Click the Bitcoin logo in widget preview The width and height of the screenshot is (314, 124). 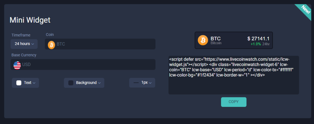(203, 40)
